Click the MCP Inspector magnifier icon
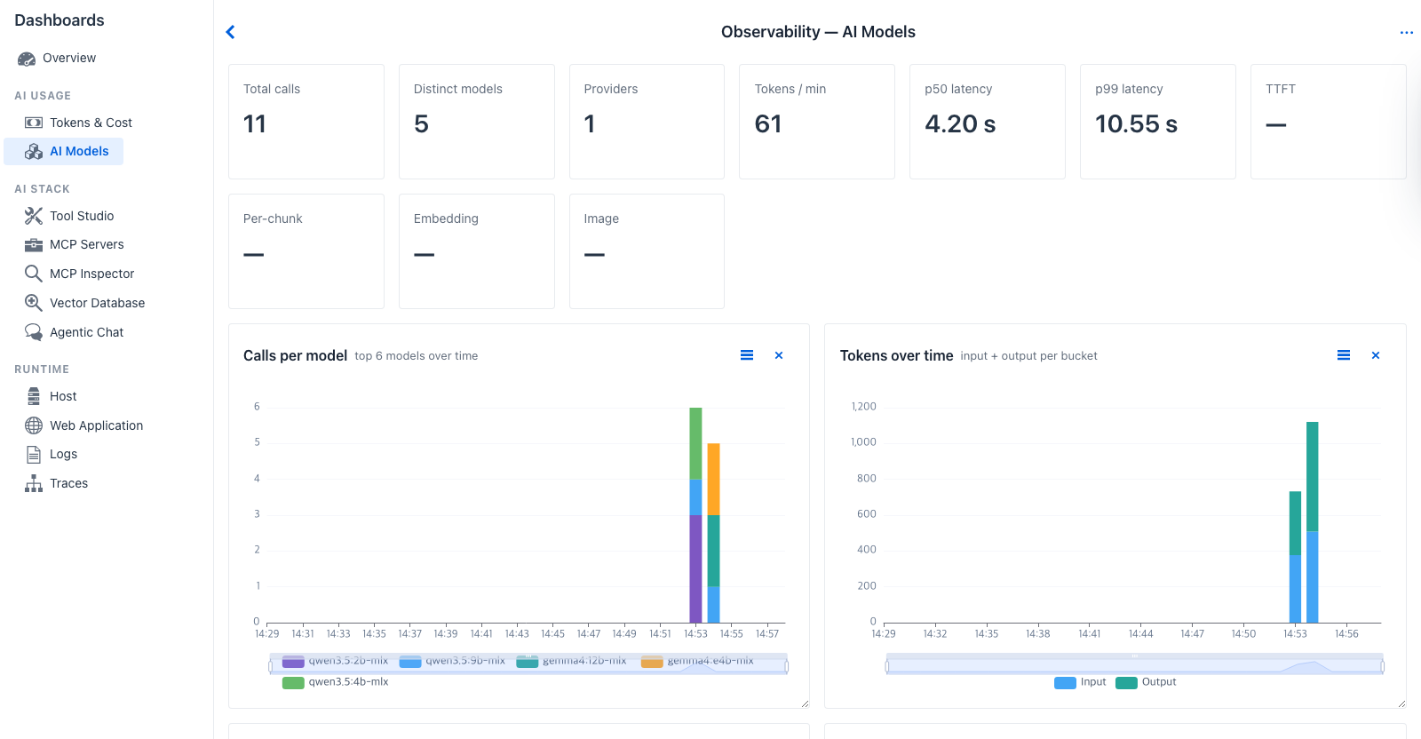The width and height of the screenshot is (1421, 739). point(34,274)
